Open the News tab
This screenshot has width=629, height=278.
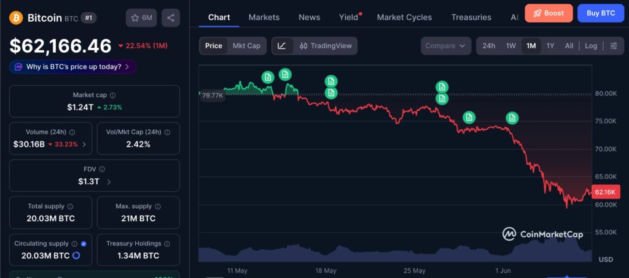click(x=310, y=17)
